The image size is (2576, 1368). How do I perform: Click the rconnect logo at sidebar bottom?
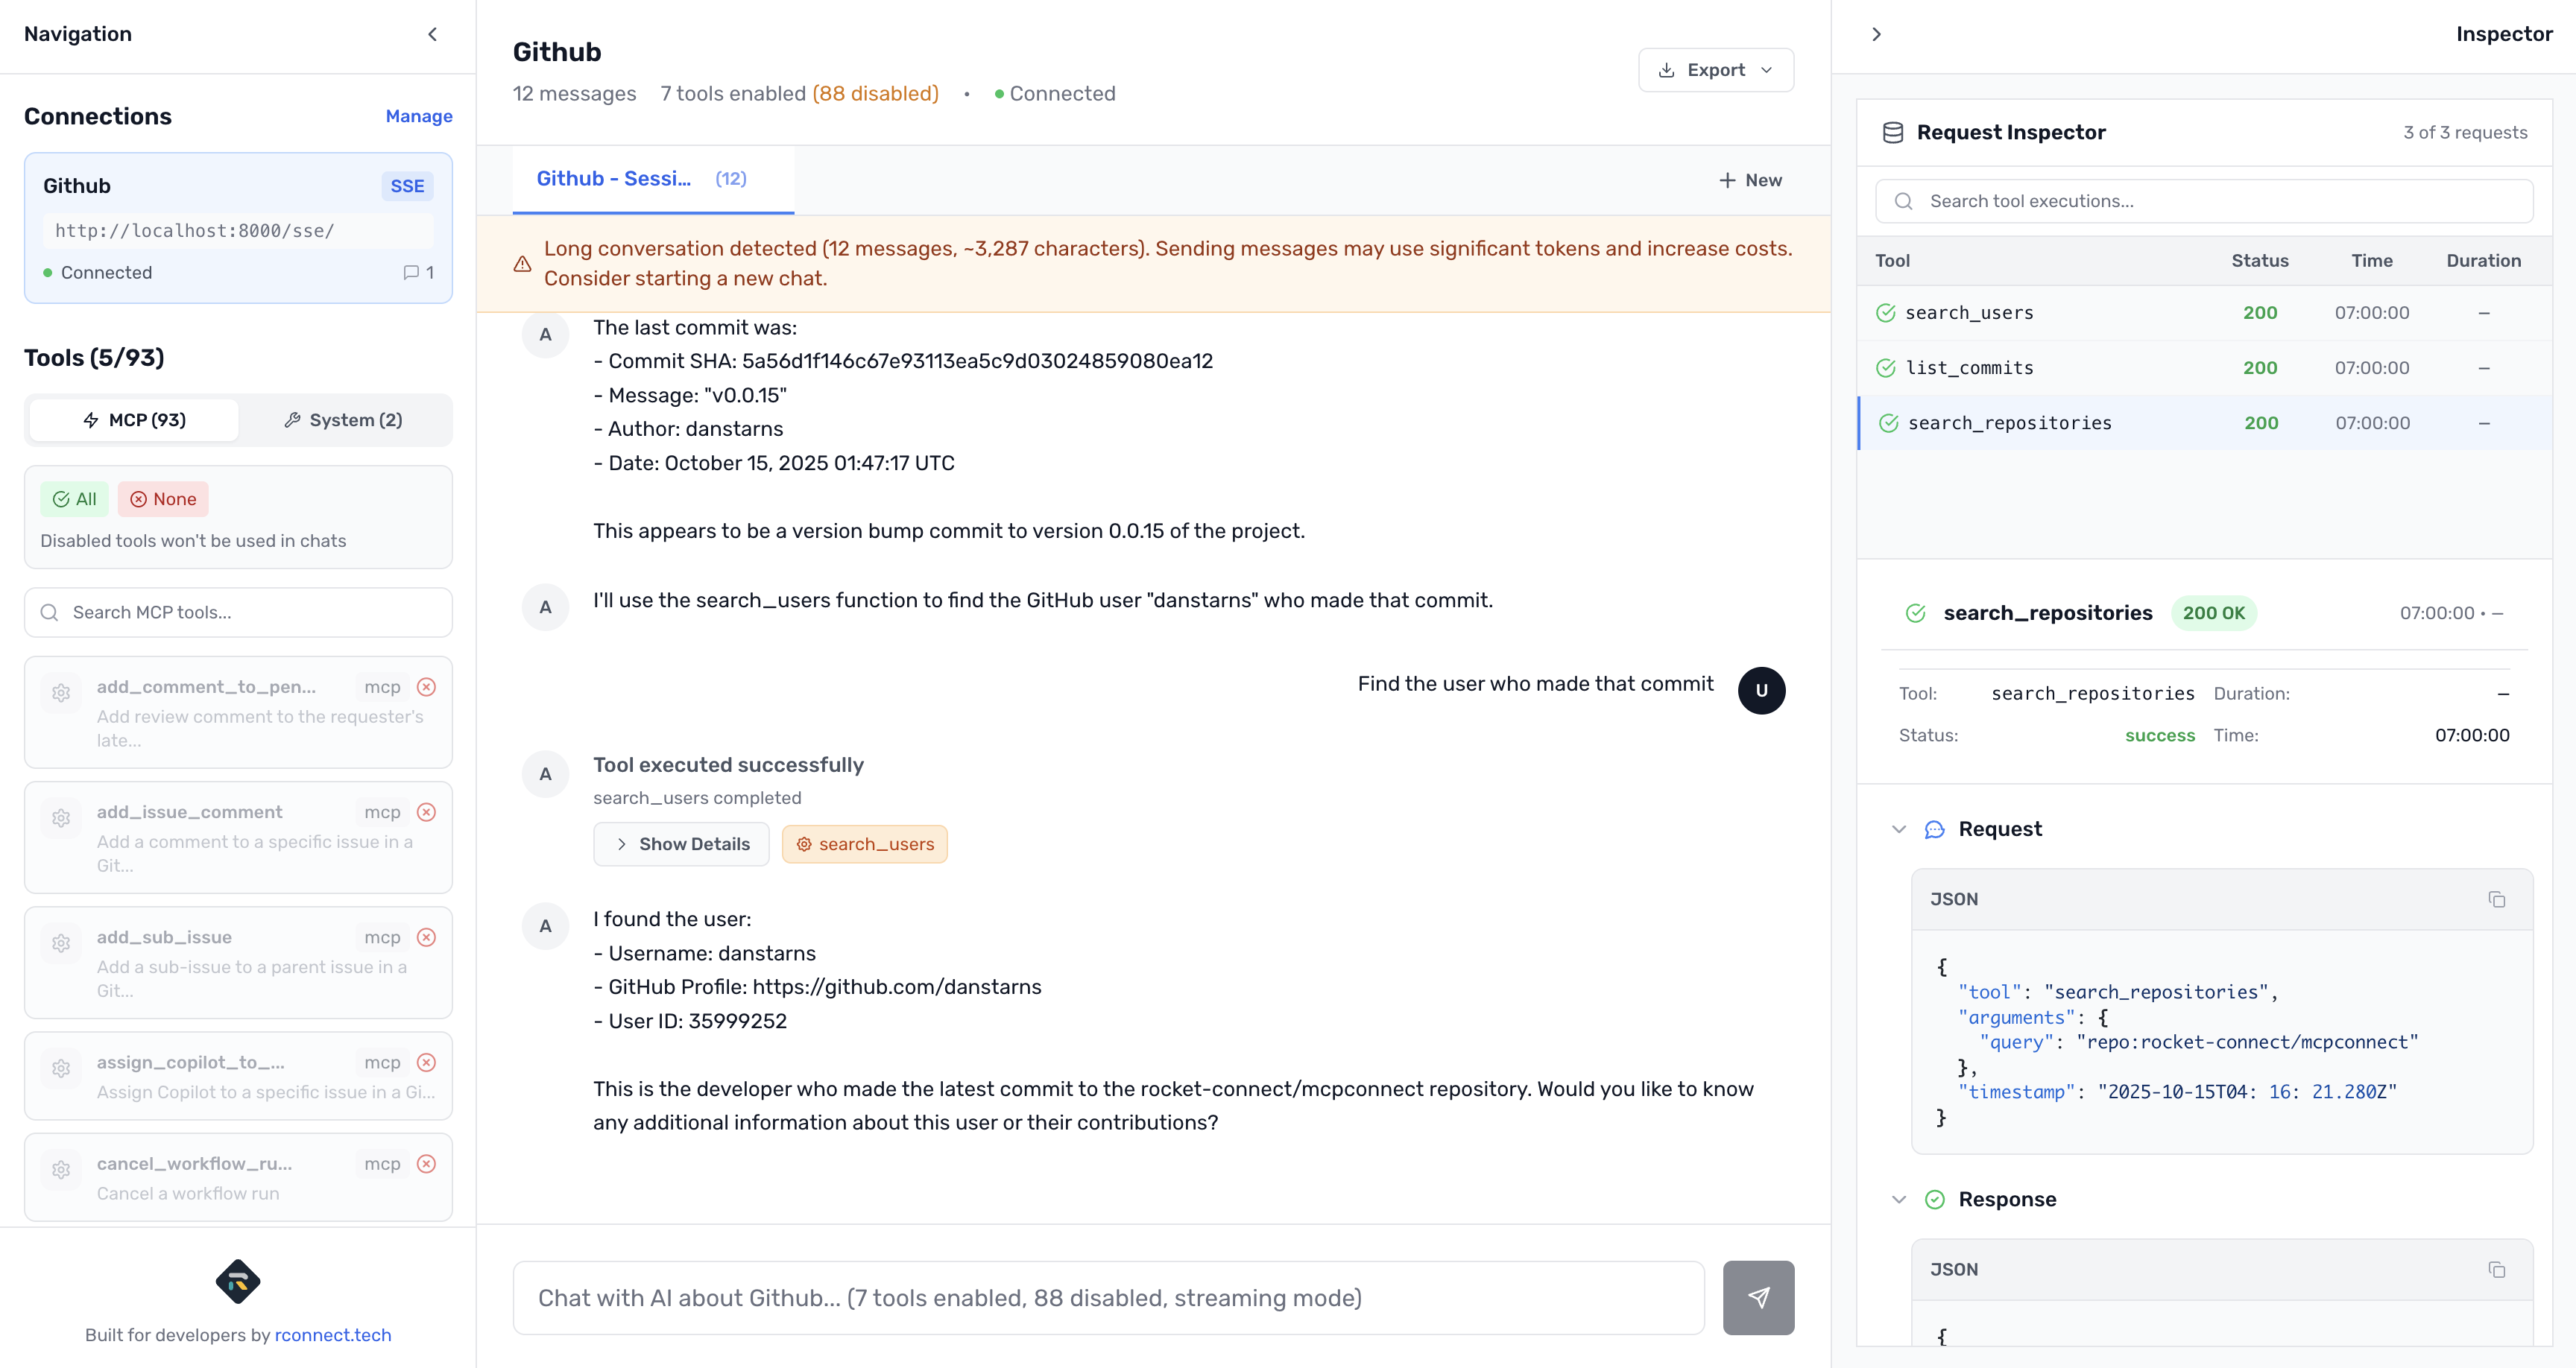(x=238, y=1282)
